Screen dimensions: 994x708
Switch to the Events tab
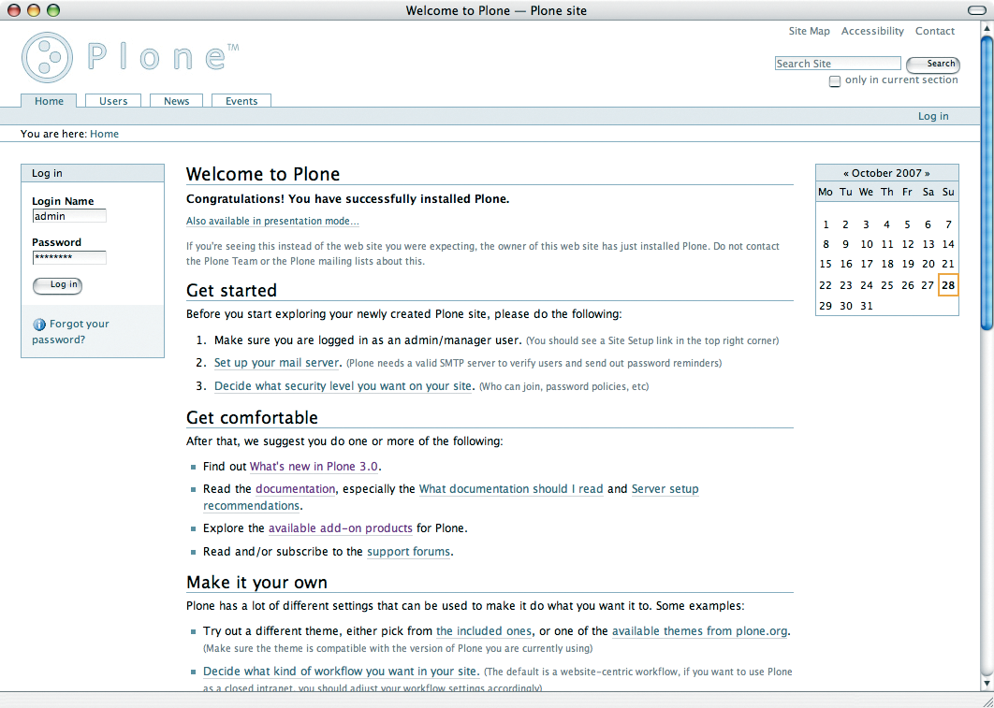click(x=241, y=101)
